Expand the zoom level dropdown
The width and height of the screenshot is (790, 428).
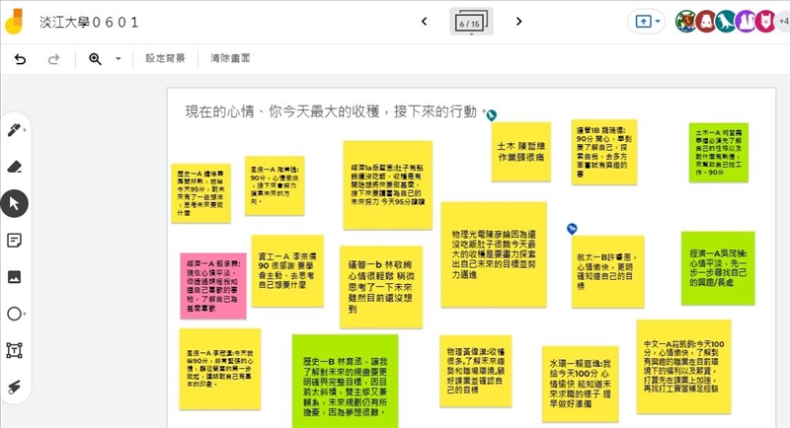pyautogui.click(x=118, y=59)
